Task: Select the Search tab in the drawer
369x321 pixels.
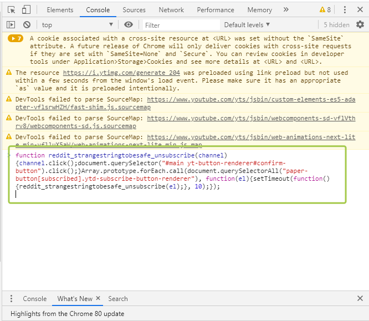Action: (118, 299)
